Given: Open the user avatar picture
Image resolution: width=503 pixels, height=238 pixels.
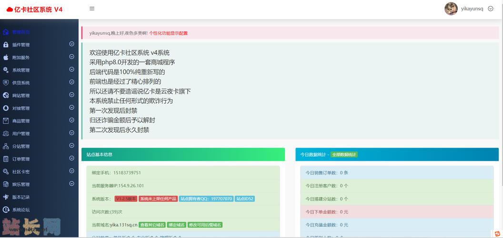Looking at the screenshot, I should tap(451, 9).
